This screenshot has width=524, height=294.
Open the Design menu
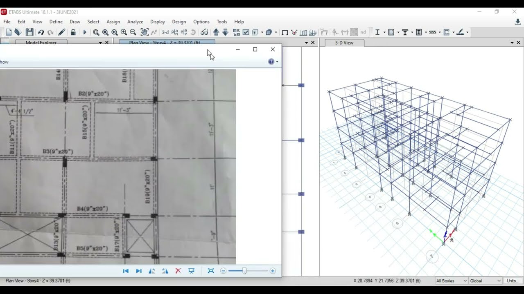point(179,22)
